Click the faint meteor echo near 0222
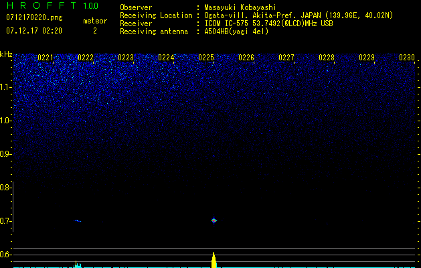This screenshot has height=268, width=421. point(78,221)
